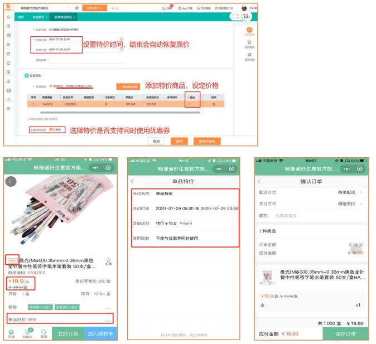Open the 消息 messages icon in top bar

167,8
